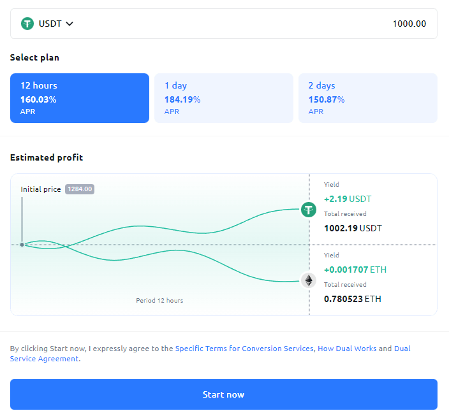
Task: Click the 0.780523 ETH total received amount
Action: pos(352,298)
